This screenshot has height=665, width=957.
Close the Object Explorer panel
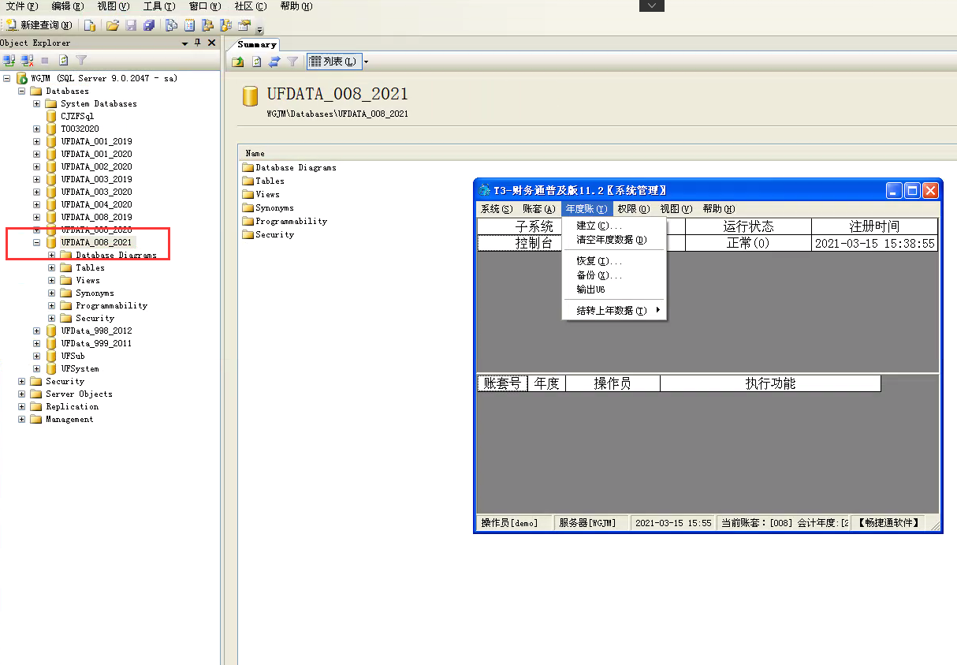pos(211,43)
